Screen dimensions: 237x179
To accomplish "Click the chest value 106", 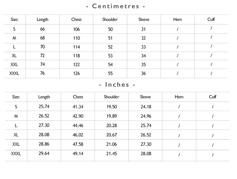I will 76,29.
